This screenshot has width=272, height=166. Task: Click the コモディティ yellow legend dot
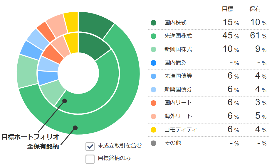point(153,130)
